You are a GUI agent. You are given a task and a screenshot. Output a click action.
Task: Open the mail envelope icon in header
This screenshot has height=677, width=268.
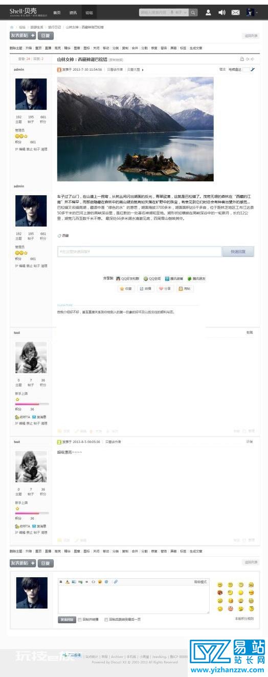click(235, 12)
